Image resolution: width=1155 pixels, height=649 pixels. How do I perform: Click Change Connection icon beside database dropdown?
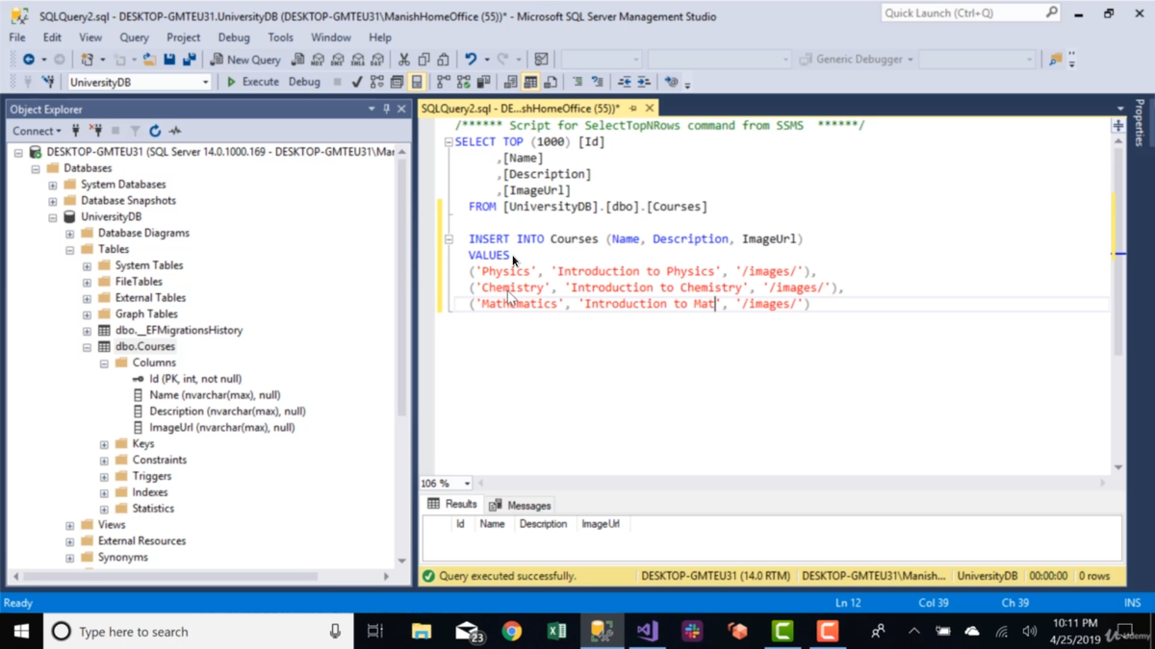click(x=47, y=83)
